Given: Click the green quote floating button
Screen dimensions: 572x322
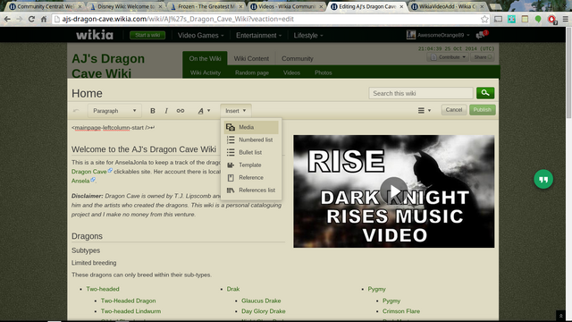Looking at the screenshot, I should 543,179.
